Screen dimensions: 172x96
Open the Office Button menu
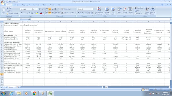(x=3, y=3)
